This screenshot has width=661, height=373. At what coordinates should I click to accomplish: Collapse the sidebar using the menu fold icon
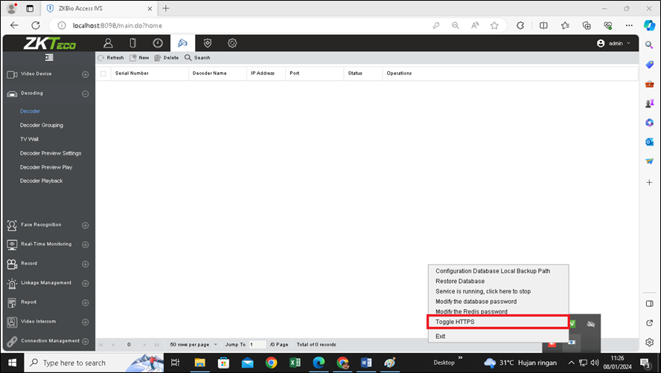[49, 57]
